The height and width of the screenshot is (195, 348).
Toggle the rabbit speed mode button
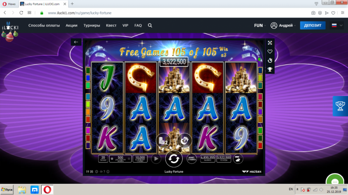tap(238, 159)
